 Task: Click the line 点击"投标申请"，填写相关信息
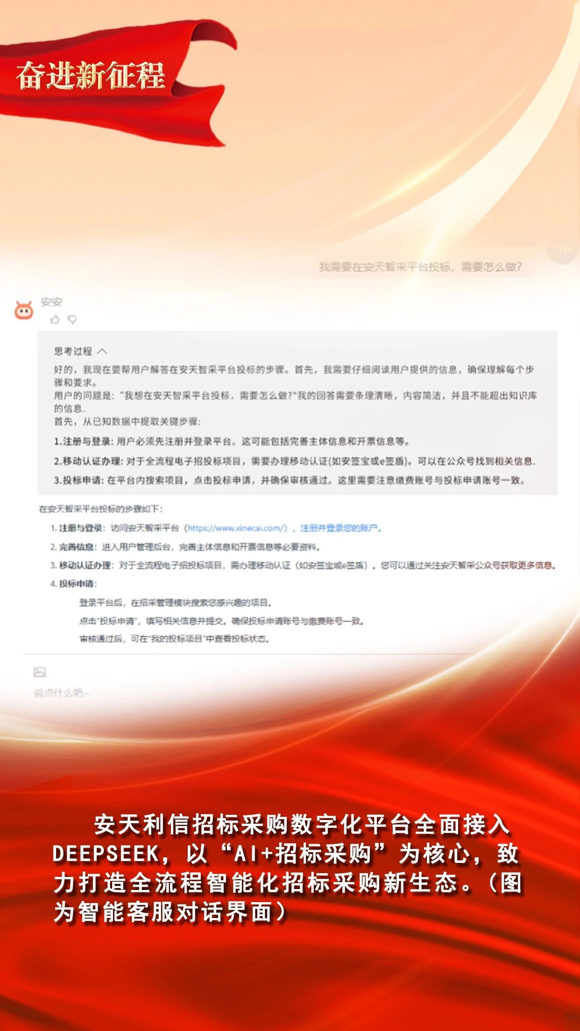pos(222,621)
